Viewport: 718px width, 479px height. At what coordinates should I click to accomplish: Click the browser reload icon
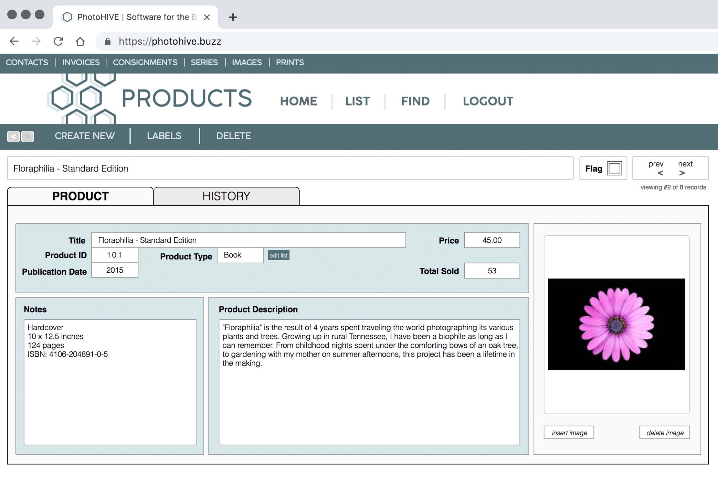point(58,41)
